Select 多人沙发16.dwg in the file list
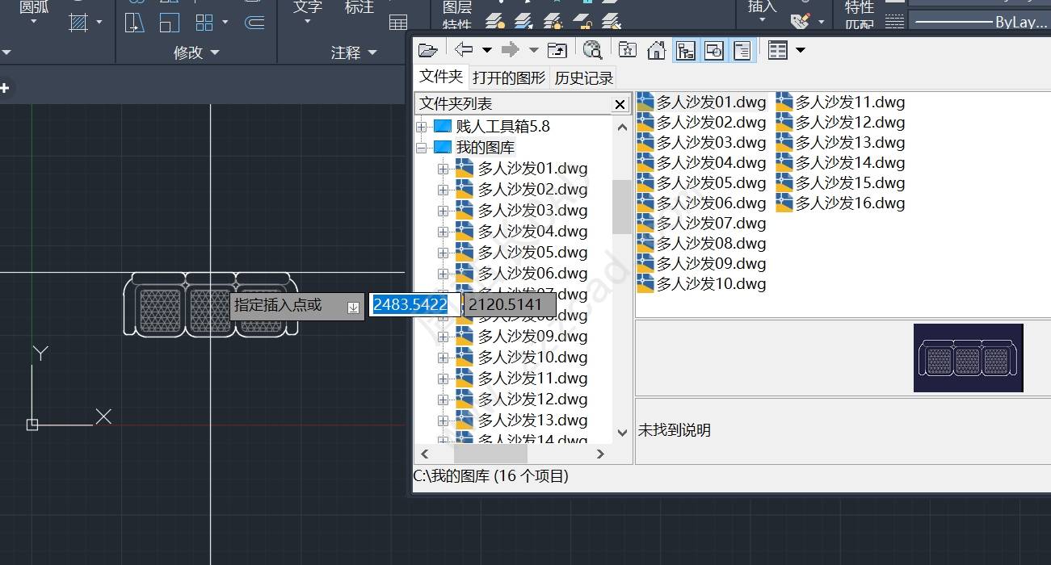 click(x=849, y=203)
